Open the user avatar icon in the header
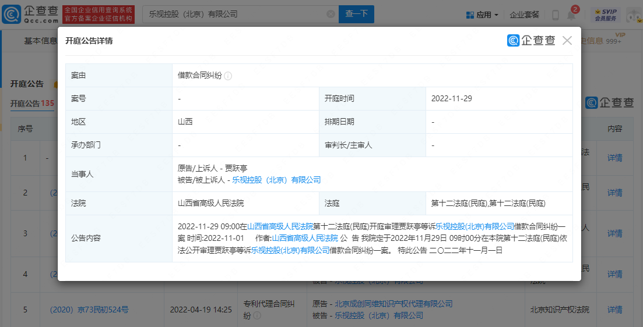 click(x=634, y=15)
